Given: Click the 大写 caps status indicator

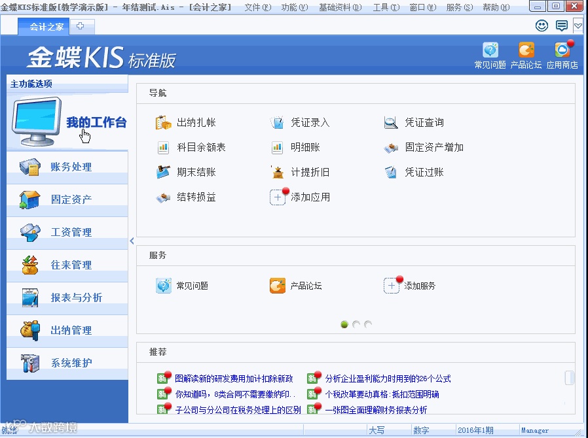Looking at the screenshot, I should 377,431.
